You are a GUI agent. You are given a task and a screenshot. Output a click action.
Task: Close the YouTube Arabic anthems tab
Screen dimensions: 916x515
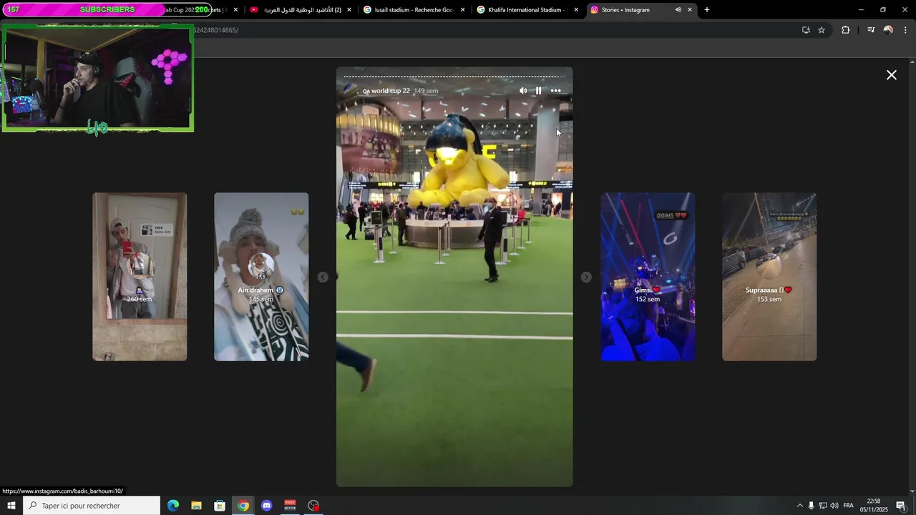click(x=349, y=10)
